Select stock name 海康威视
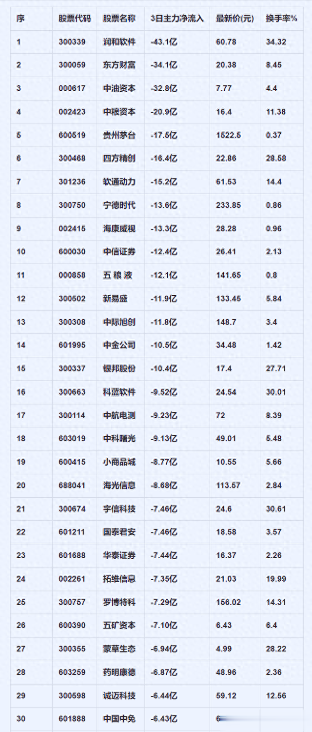 (x=119, y=229)
